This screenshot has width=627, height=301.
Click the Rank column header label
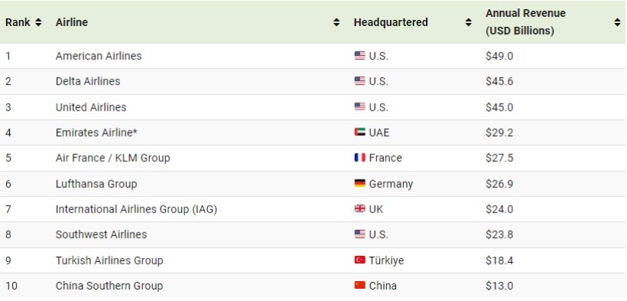pyautogui.click(x=18, y=22)
